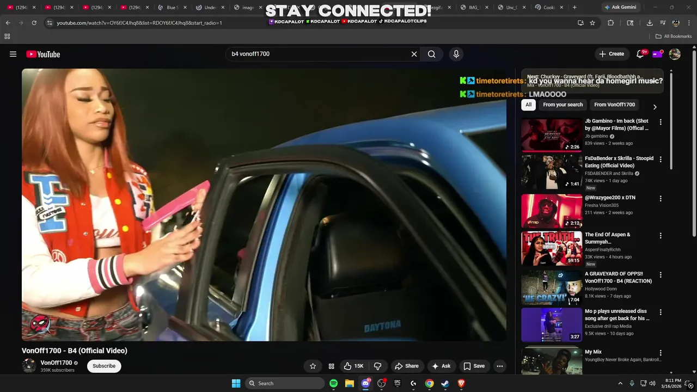The width and height of the screenshot is (697, 392).
Task: Dislike the VonOff1700 B4 video
Action: [377, 366]
